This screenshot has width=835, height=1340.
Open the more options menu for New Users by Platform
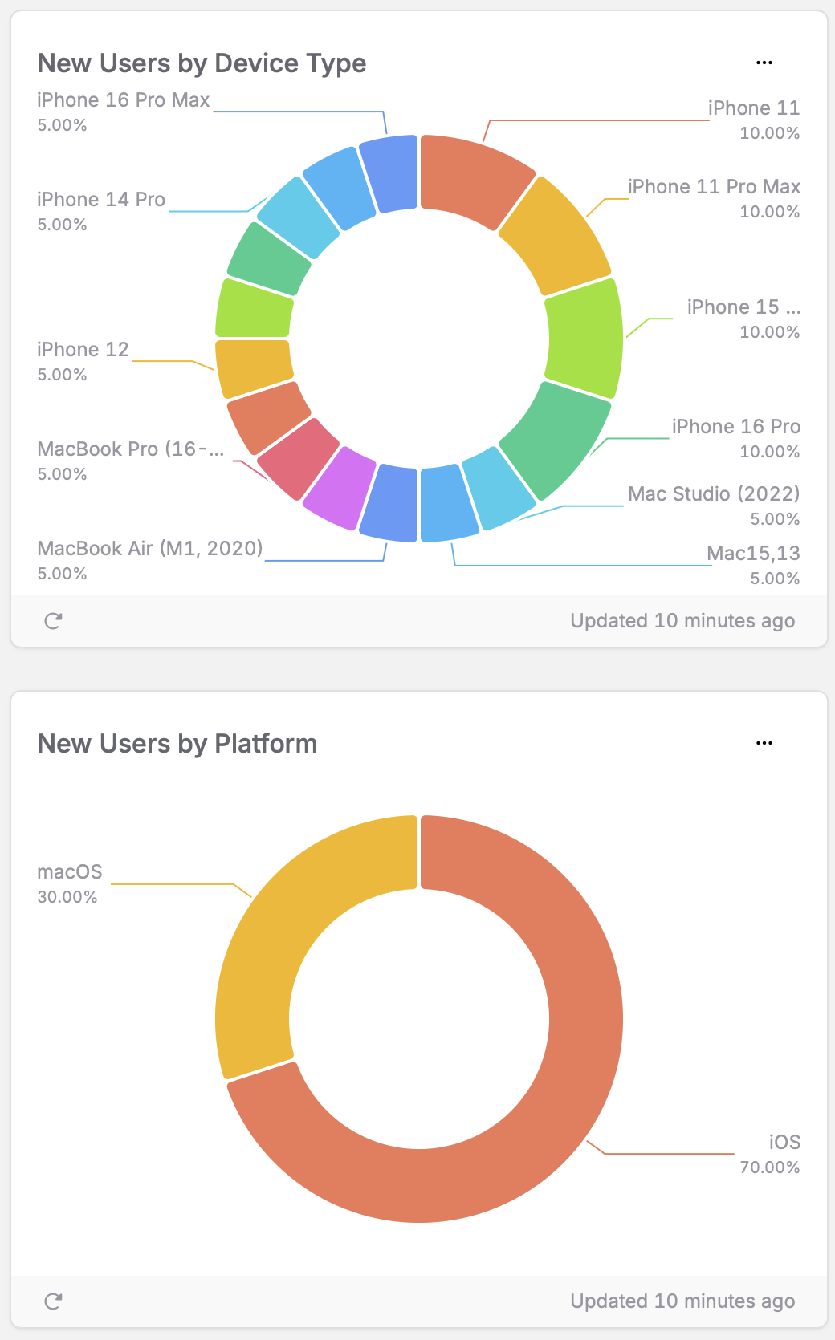(x=764, y=743)
